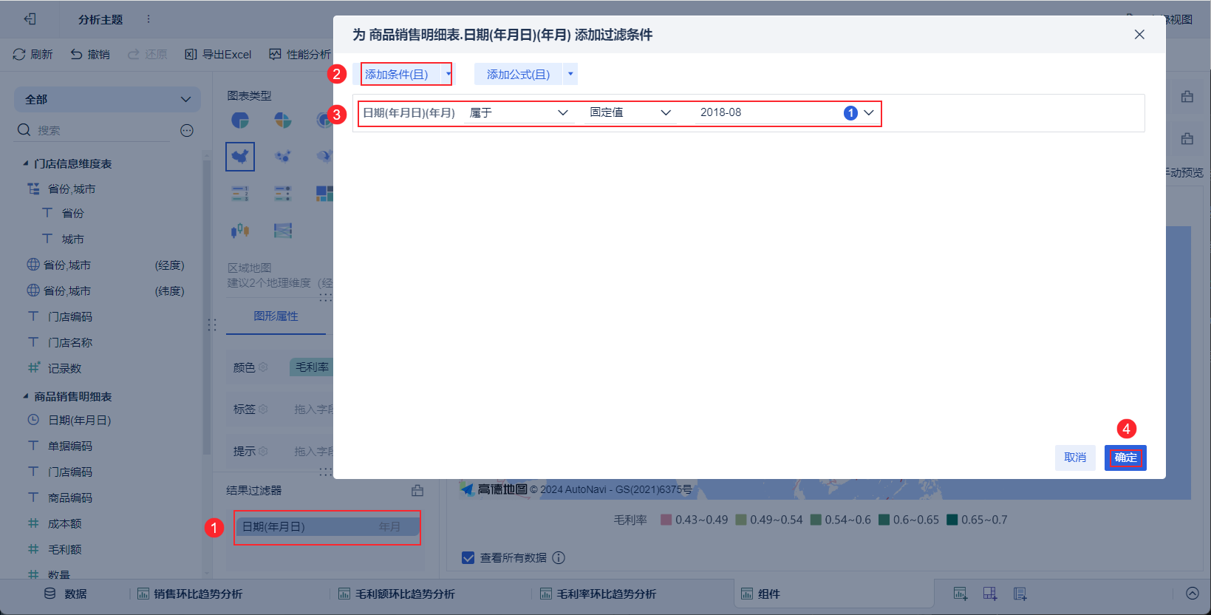Screen dimensions: 1211x615
Task: Click the 毛利率 color field pill
Action: (x=311, y=367)
